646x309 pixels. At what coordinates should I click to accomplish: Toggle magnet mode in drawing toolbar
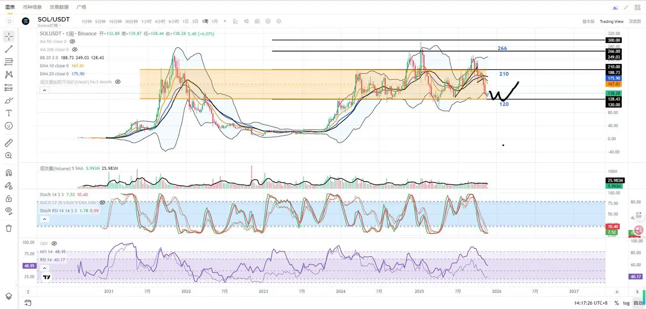[9, 173]
